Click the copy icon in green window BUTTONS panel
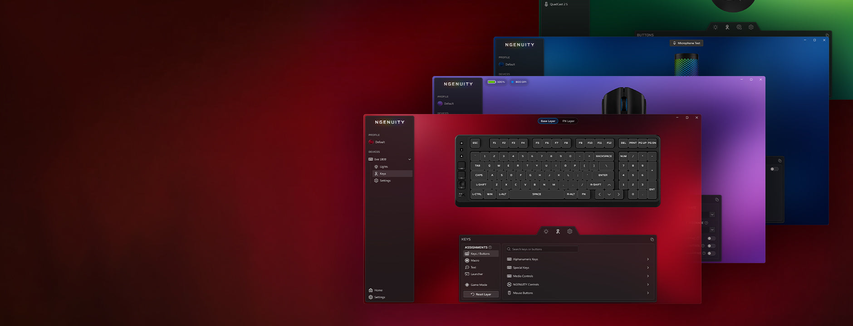853x326 pixels. tap(827, 35)
